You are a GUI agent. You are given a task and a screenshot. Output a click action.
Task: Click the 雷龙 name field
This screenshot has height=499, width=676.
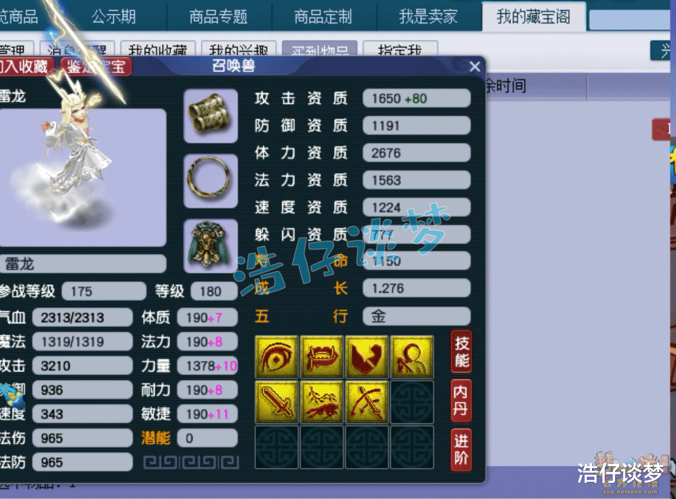point(83,264)
